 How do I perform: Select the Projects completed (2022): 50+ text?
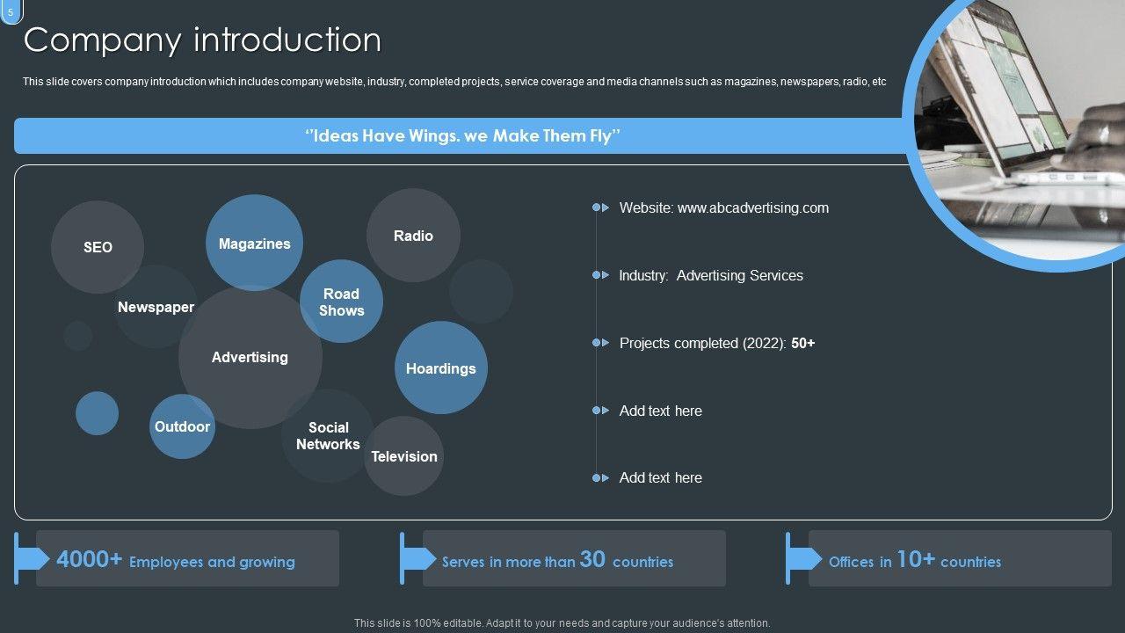click(717, 343)
